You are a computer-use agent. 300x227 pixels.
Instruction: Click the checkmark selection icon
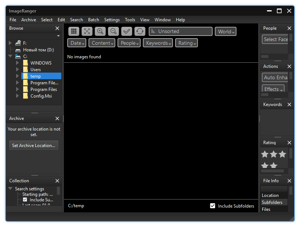(x=126, y=31)
